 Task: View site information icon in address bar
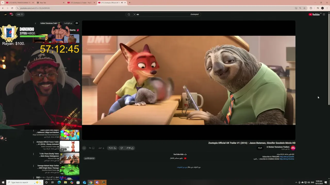(18, 8)
